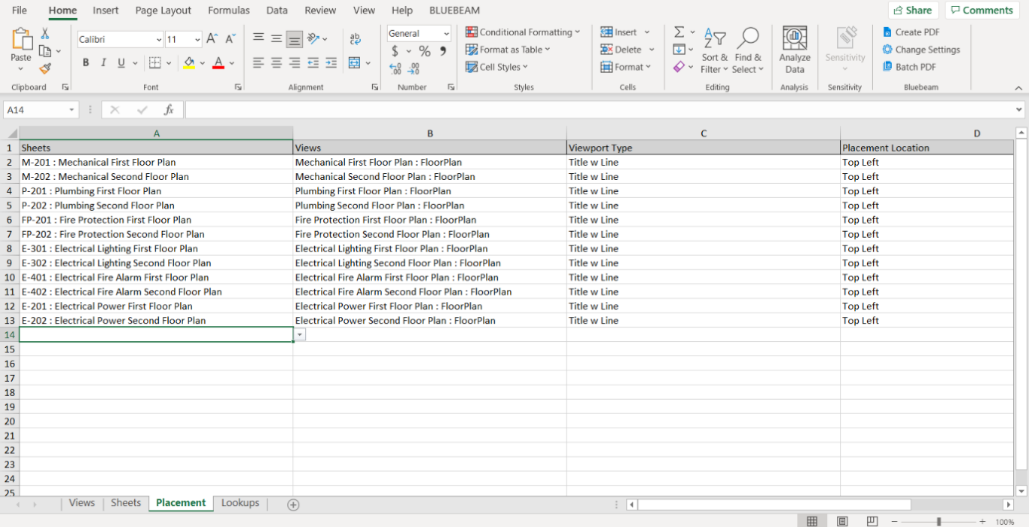The image size is (1029, 527).
Task: Click the Top Align icon
Action: 258,39
